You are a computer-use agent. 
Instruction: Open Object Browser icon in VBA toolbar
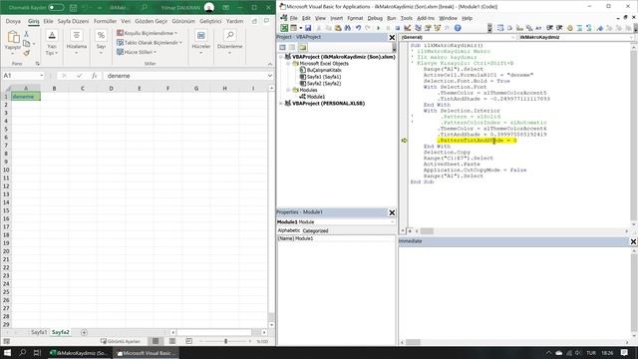(438, 28)
